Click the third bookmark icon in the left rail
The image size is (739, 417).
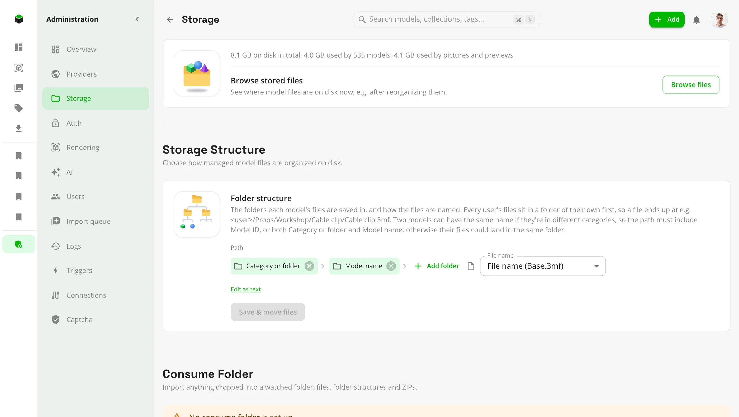pyautogui.click(x=19, y=196)
